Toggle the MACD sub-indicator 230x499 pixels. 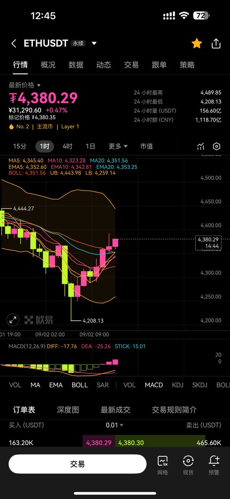[x=154, y=385]
